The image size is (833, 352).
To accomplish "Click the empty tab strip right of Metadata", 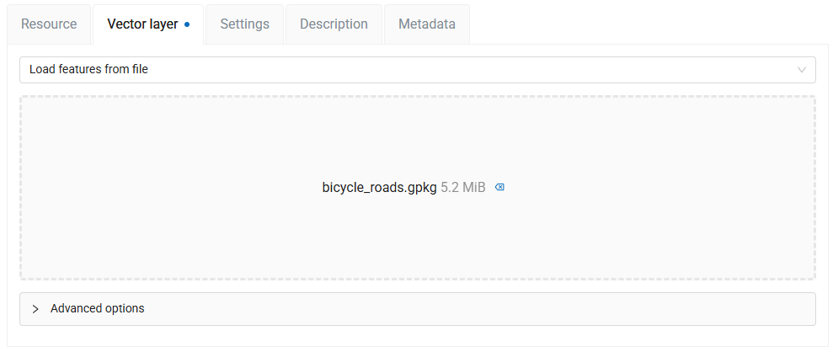I will coord(649,24).
